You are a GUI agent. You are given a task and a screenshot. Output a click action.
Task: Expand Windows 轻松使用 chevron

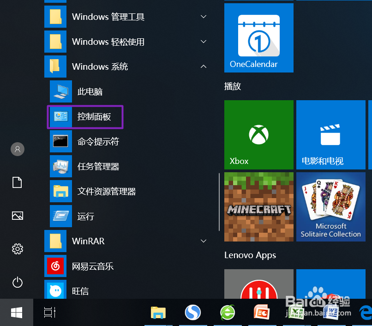[x=204, y=42]
